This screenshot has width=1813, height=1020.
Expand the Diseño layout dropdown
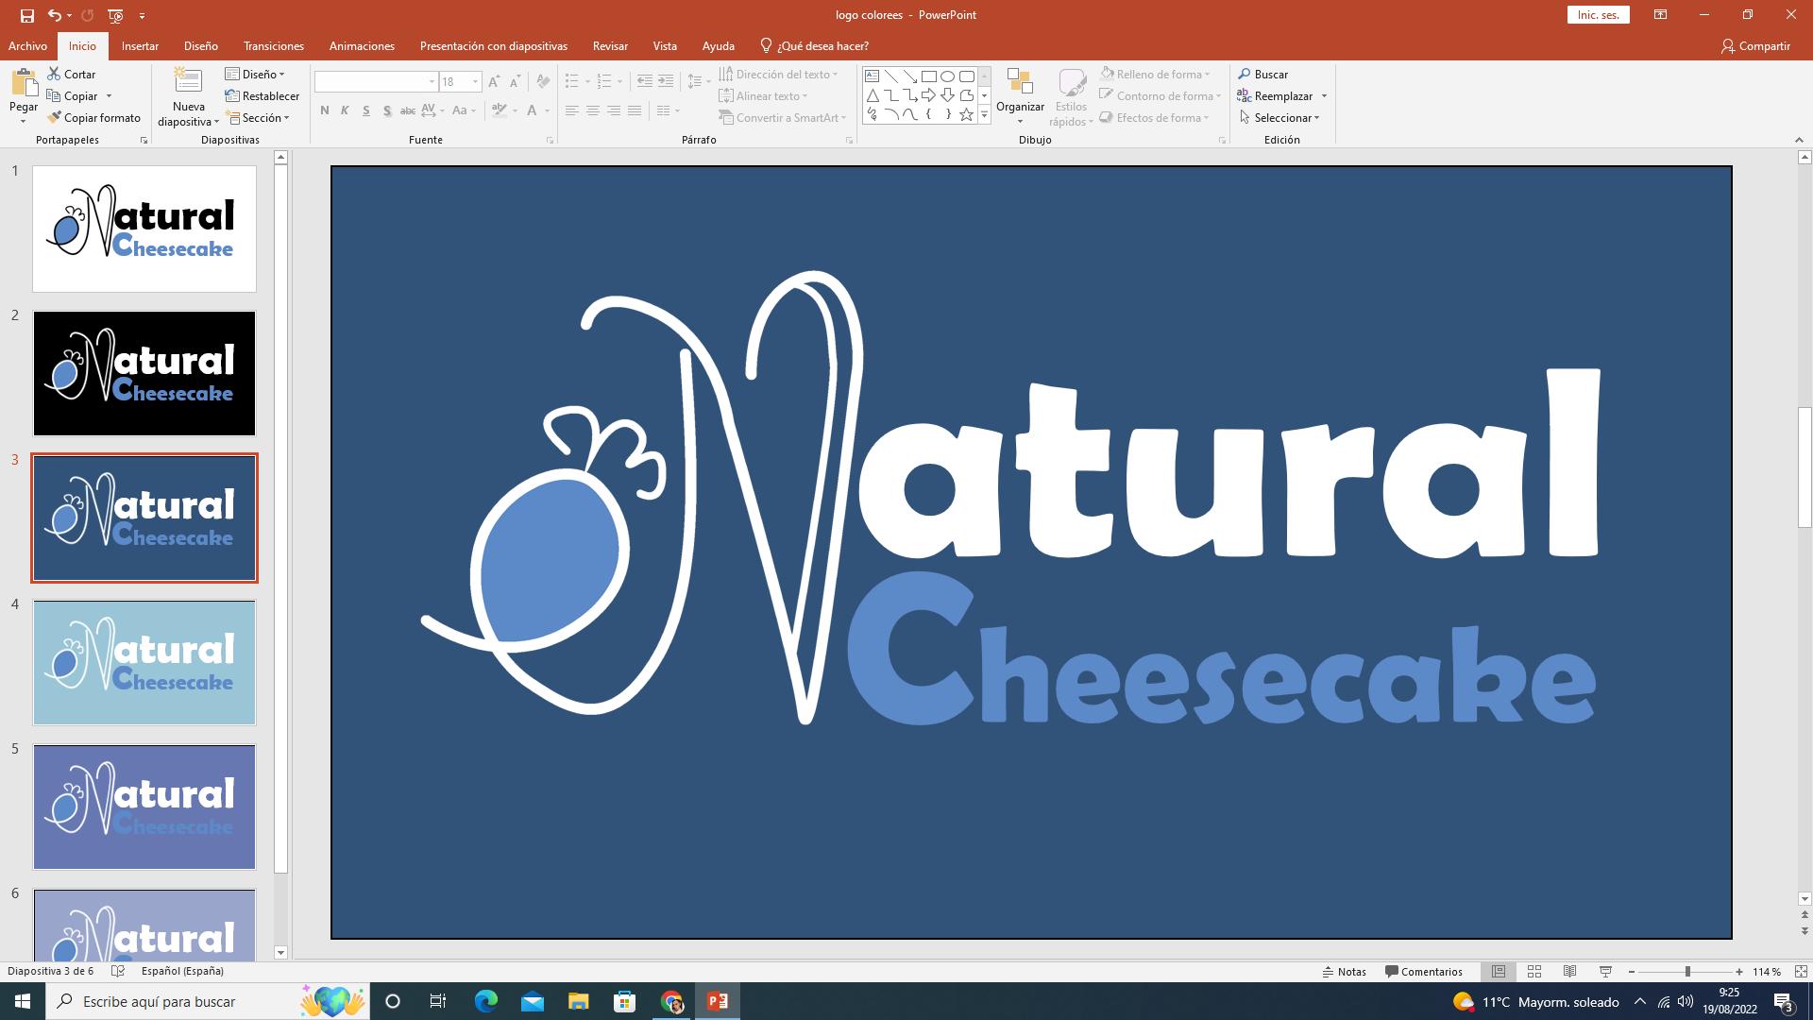tap(255, 74)
